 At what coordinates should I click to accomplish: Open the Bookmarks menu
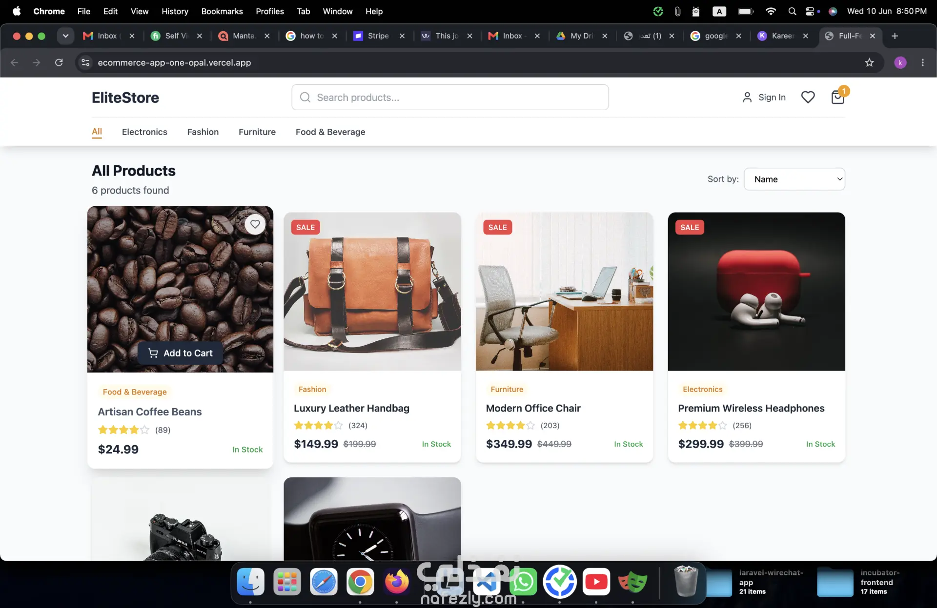[222, 11]
